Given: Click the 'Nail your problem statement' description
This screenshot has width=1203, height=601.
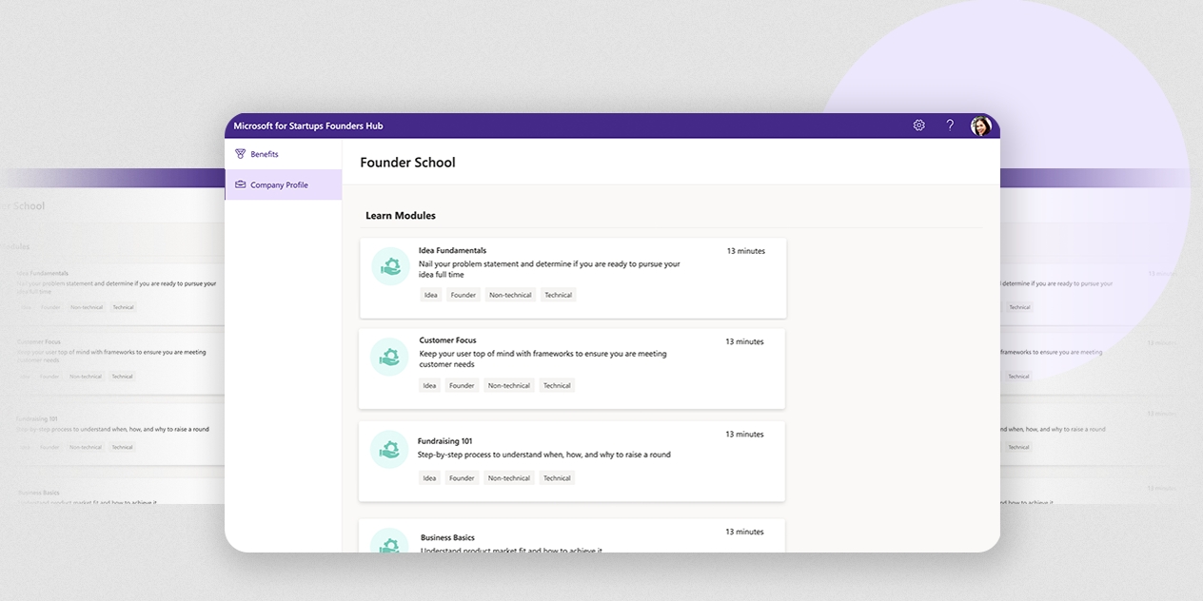Looking at the screenshot, I should pyautogui.click(x=549, y=269).
